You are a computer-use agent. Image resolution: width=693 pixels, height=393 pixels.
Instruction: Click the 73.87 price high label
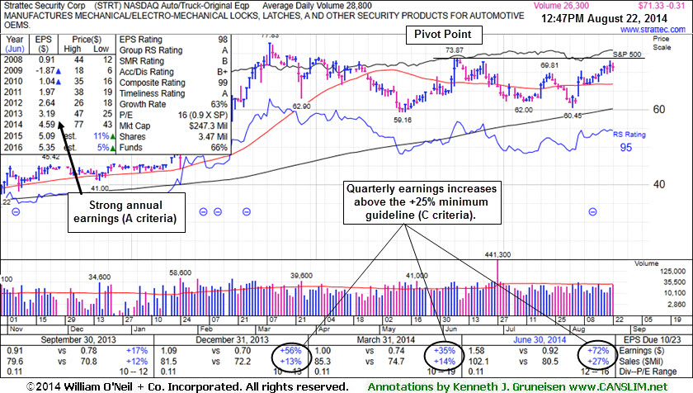click(455, 50)
